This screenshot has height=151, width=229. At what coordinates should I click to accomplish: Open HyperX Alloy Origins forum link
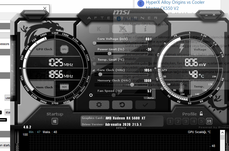(x=175, y=5)
